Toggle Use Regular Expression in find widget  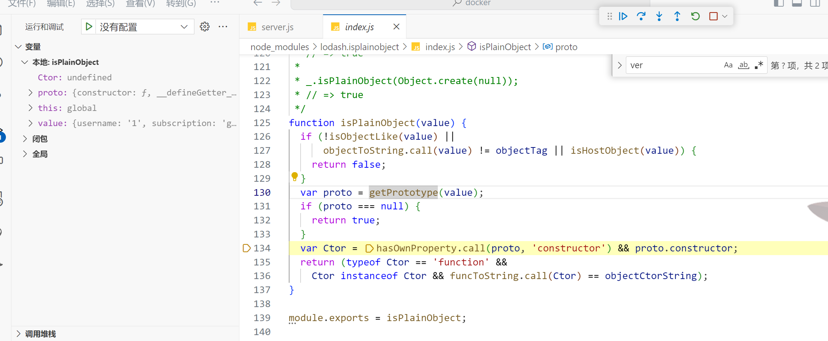pos(759,65)
